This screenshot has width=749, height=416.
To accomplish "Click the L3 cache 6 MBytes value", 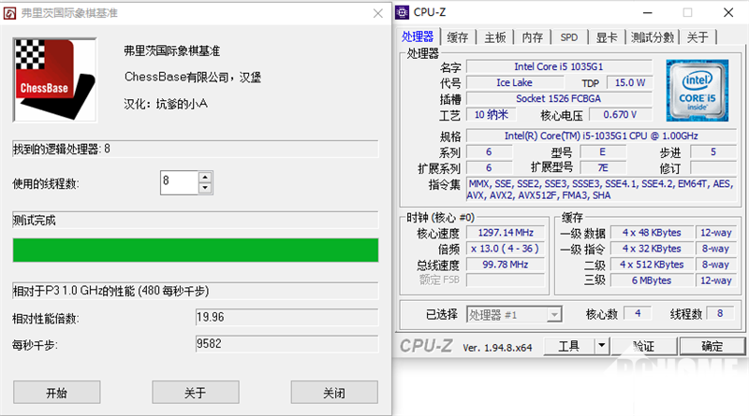I will click(652, 280).
